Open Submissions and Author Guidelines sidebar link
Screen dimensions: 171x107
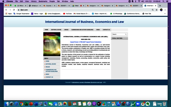pyautogui.click(x=51, y=71)
